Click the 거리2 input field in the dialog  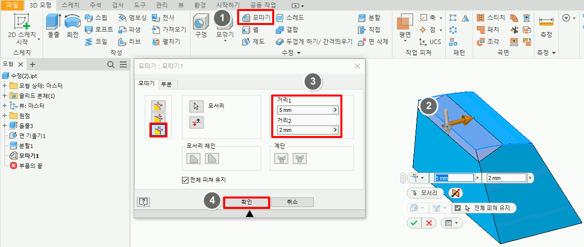[x=304, y=130]
